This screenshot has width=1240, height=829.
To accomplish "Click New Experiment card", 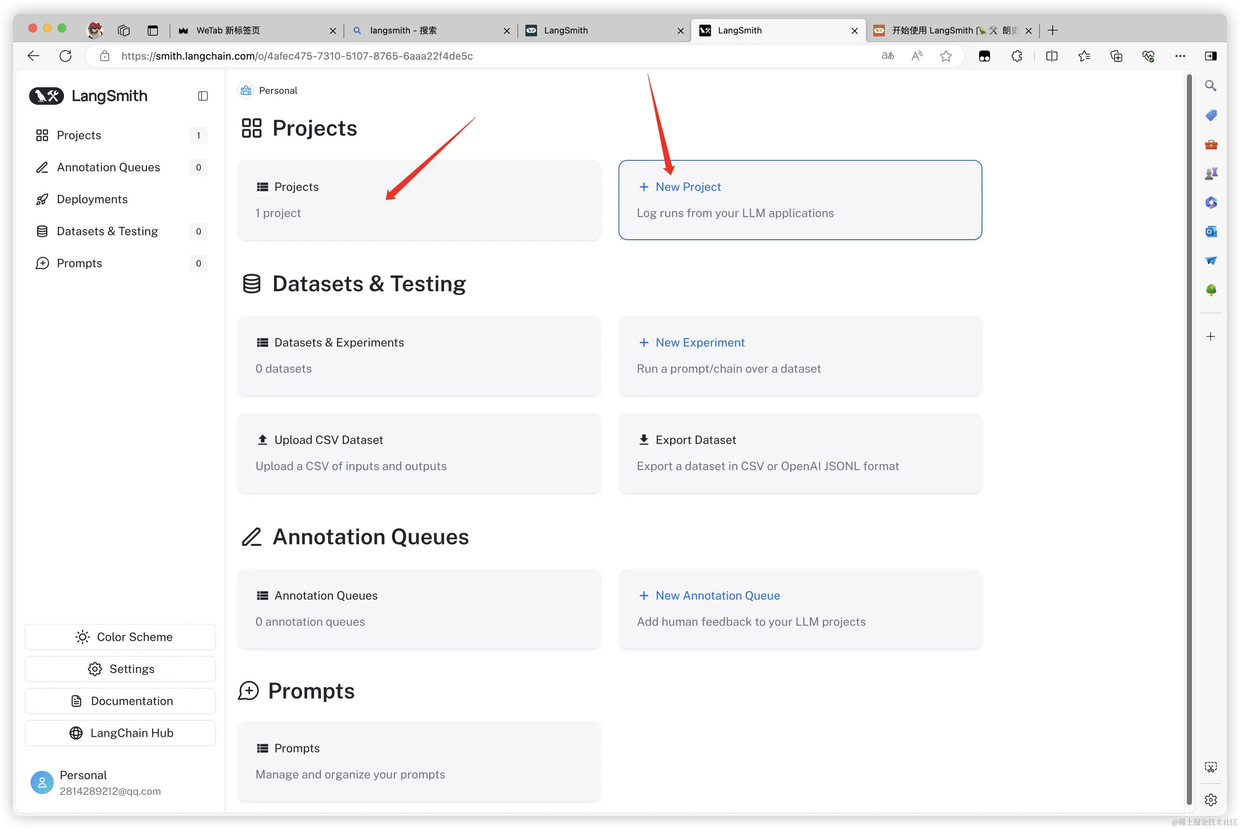I will [800, 355].
